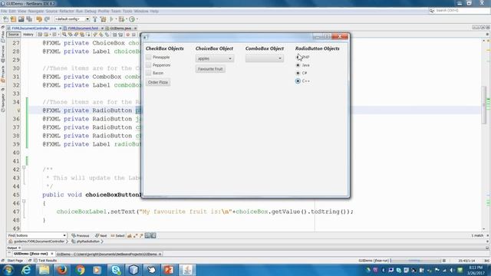
Task: Select the PHP radio button
Action: pyautogui.click(x=298, y=57)
